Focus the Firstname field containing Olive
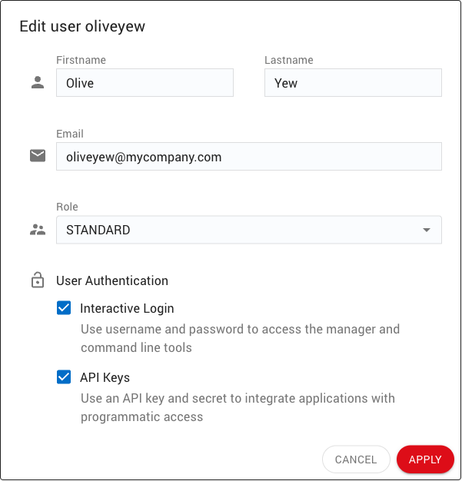Screen dimensions: 462x481 click(x=145, y=83)
